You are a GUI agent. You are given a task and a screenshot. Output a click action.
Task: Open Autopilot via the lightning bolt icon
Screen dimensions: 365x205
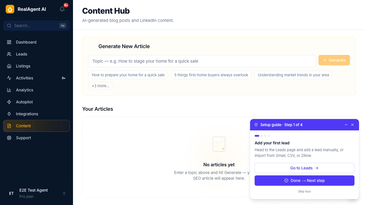[x=9, y=102]
